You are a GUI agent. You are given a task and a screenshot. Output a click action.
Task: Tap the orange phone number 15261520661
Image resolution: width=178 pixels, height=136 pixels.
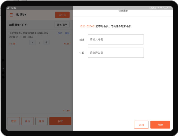tap(87, 26)
